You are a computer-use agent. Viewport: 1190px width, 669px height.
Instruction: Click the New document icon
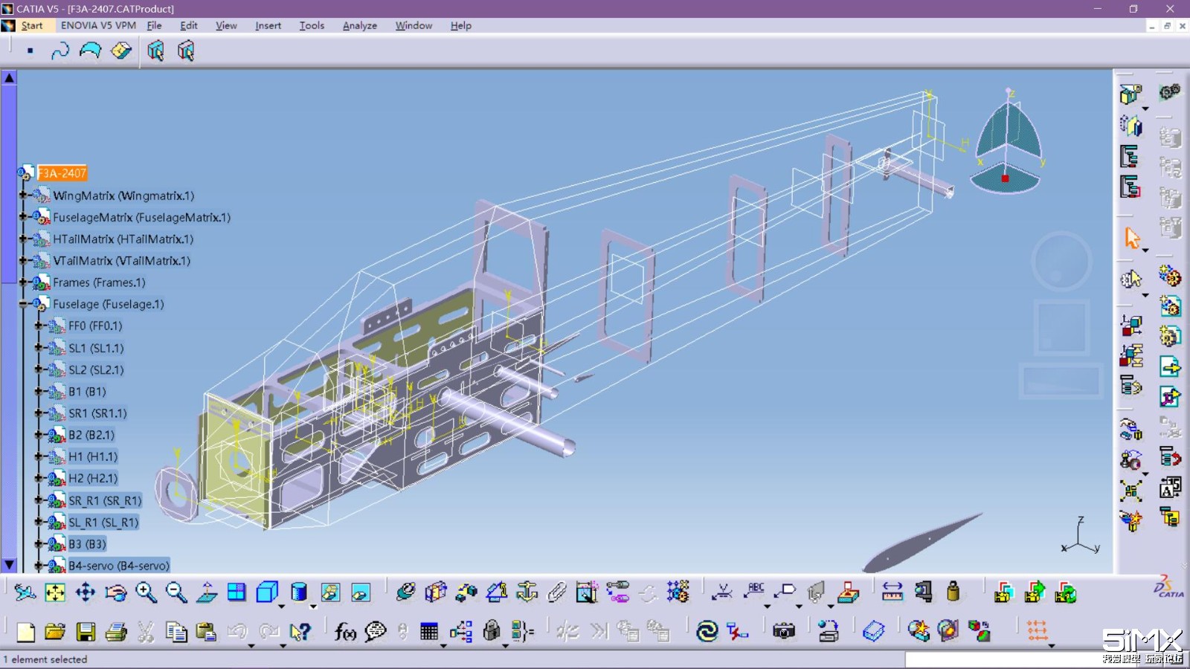[x=25, y=632]
